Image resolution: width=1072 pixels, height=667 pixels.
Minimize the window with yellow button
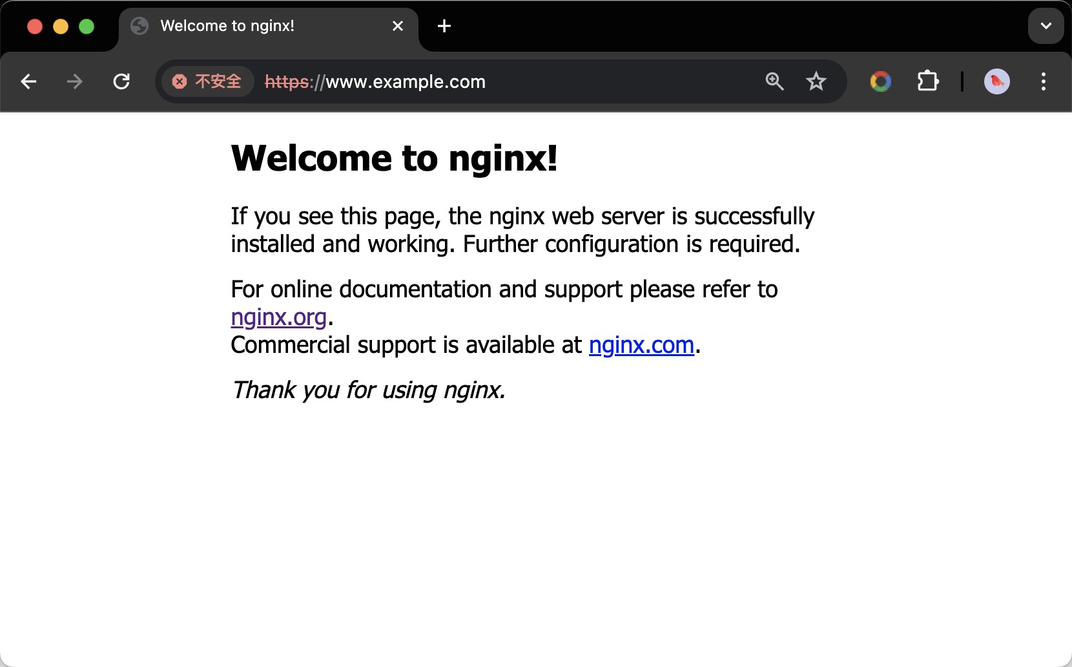[61, 26]
